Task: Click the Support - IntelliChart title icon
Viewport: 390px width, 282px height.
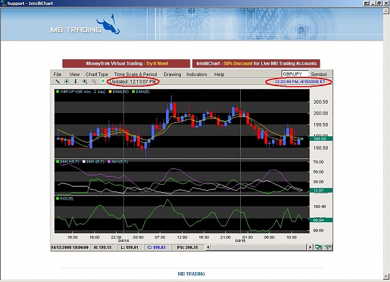Action: 4,4
